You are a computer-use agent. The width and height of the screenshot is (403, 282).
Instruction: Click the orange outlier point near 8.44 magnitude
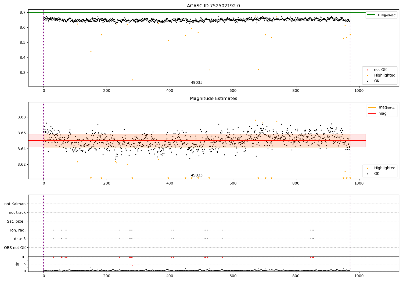tap(91, 51)
